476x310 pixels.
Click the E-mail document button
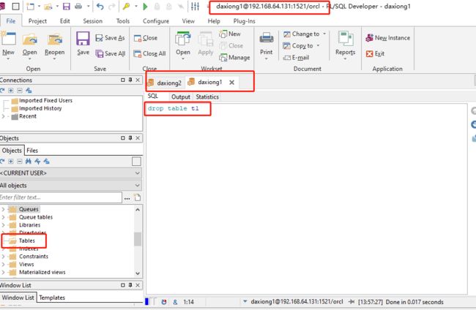[296, 58]
